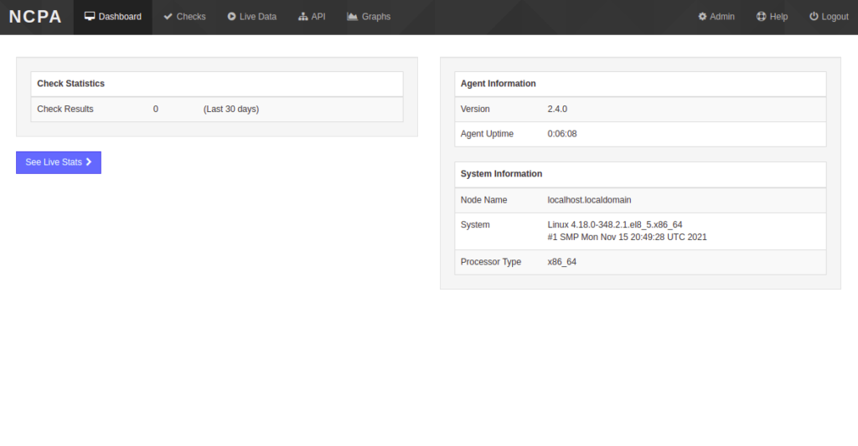The width and height of the screenshot is (858, 446).
Task: Sign out using the Logout text
Action: pyautogui.click(x=835, y=17)
